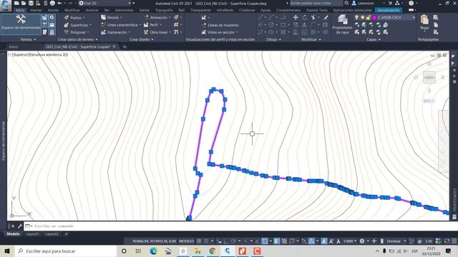The width and height of the screenshot is (458, 257).
Task: Open the Anotar ribbon tab
Action: (x=53, y=10)
